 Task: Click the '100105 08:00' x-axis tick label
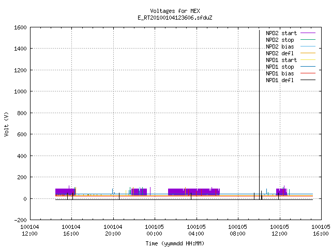[x=237, y=230]
